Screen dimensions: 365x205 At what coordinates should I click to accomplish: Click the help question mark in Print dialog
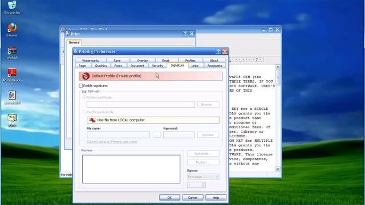(185, 34)
